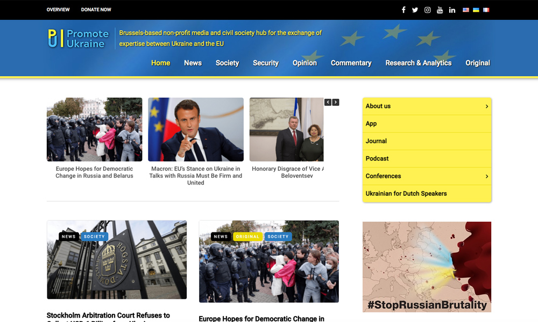
Task: Click the StopRussianBrutality banner image
Action: (x=427, y=267)
